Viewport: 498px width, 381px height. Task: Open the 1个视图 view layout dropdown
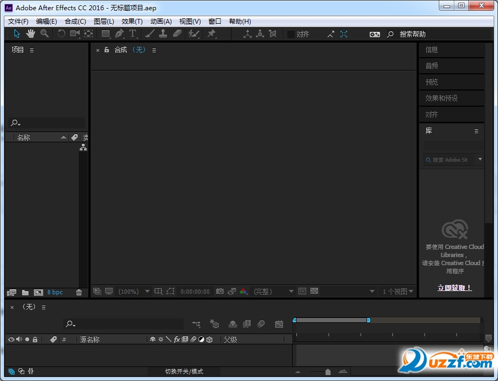[398, 292]
